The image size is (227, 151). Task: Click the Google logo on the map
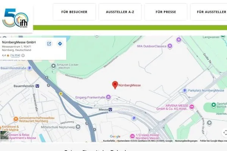[115, 136]
